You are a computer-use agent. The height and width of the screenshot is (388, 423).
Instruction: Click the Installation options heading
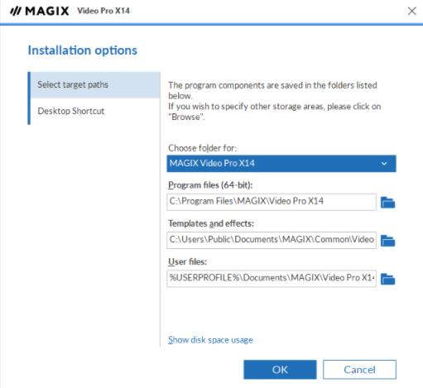[83, 50]
